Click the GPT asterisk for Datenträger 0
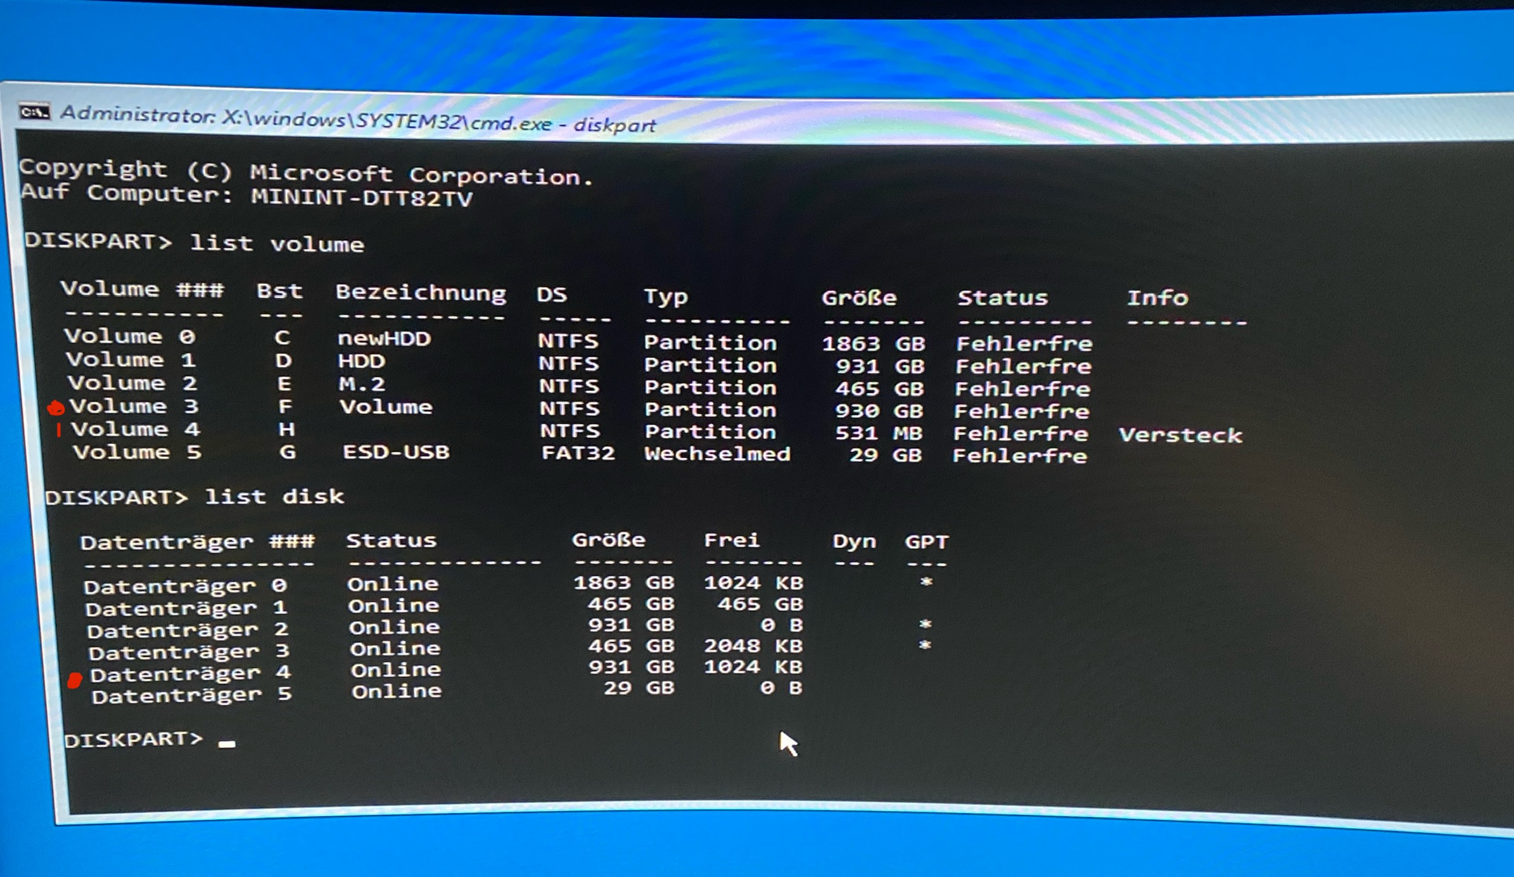Viewport: 1514px width, 877px height. click(926, 582)
